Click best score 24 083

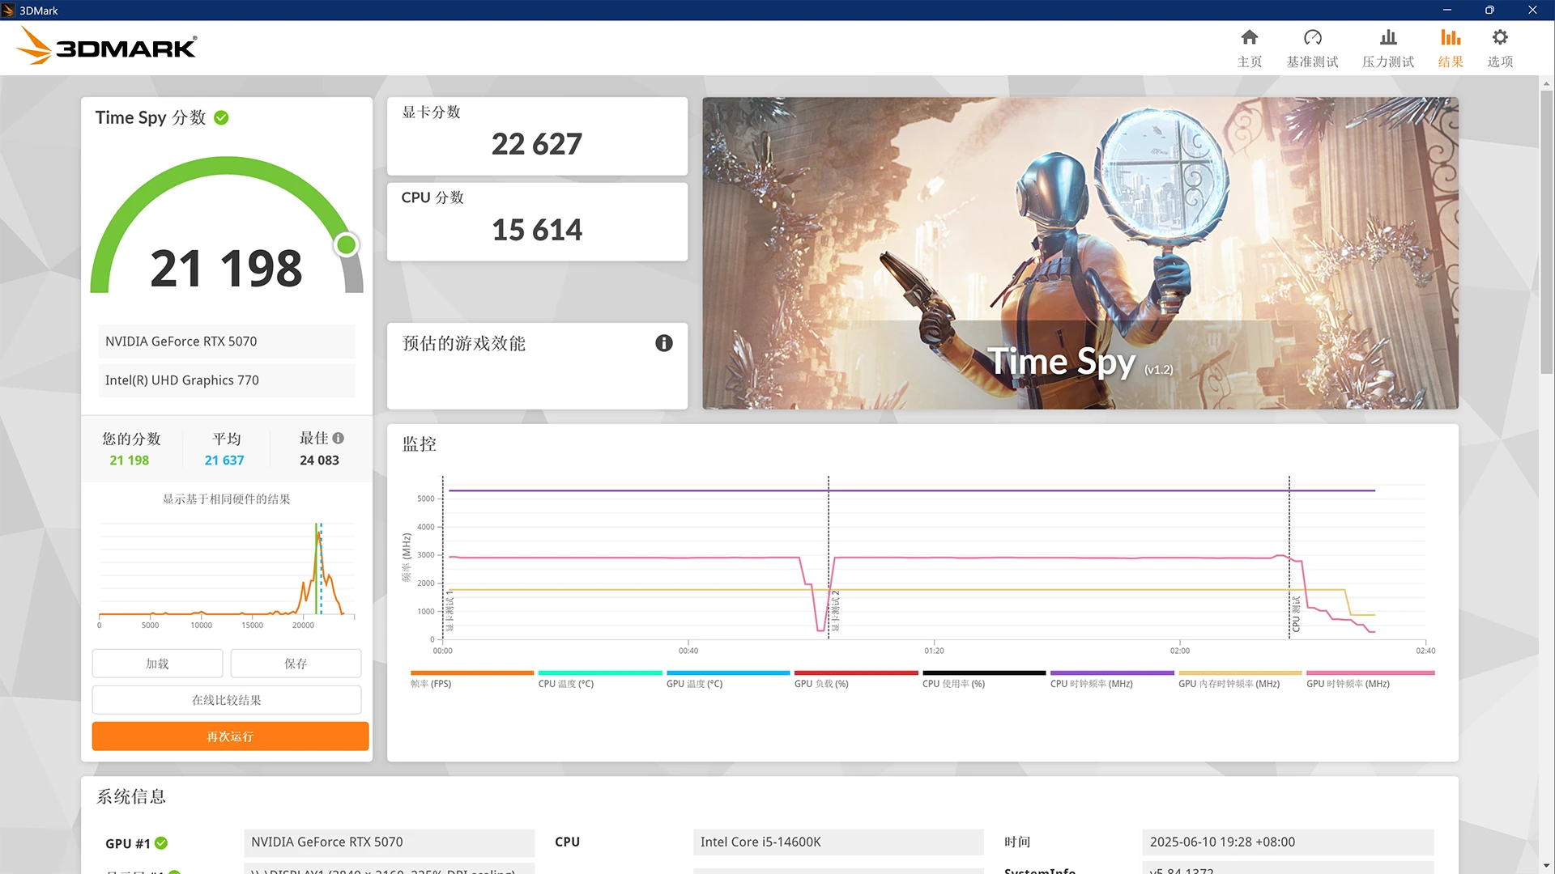pyautogui.click(x=319, y=460)
